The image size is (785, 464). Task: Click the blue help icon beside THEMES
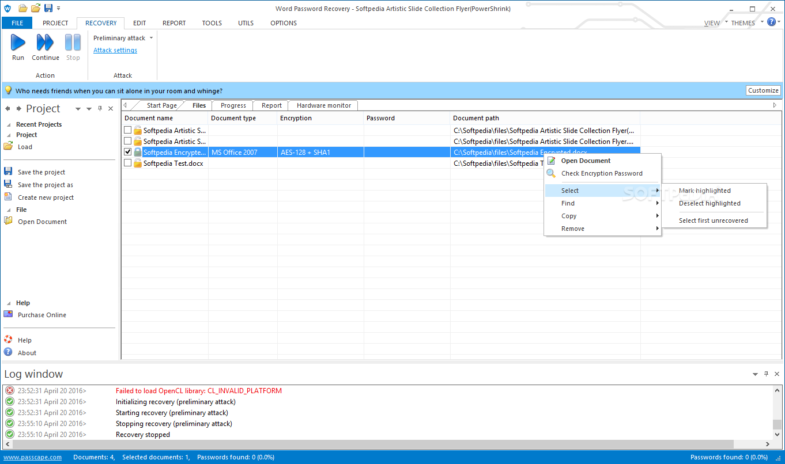point(771,22)
